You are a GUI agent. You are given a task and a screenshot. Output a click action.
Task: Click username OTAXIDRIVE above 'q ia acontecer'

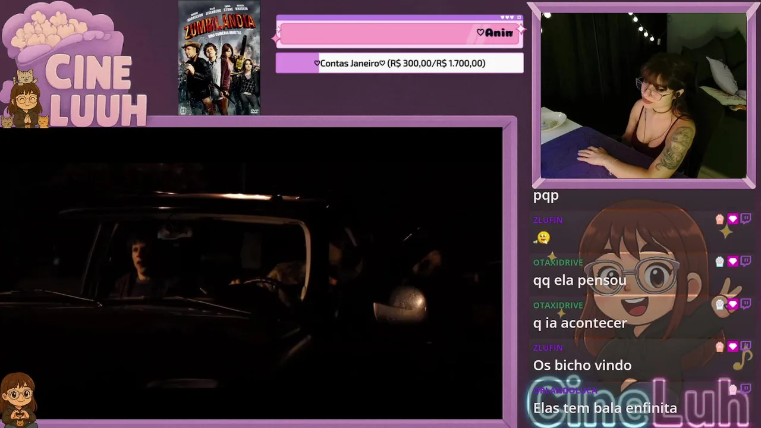pyautogui.click(x=558, y=306)
